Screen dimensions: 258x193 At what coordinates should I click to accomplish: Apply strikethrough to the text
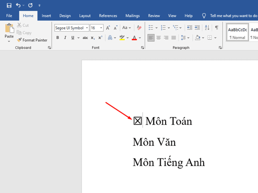point(85,37)
